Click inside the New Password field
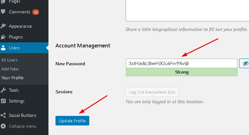This screenshot has width=249, height=135. click(181, 63)
